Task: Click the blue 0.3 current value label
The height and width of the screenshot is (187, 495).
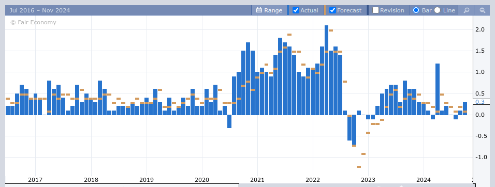Action: point(480,102)
